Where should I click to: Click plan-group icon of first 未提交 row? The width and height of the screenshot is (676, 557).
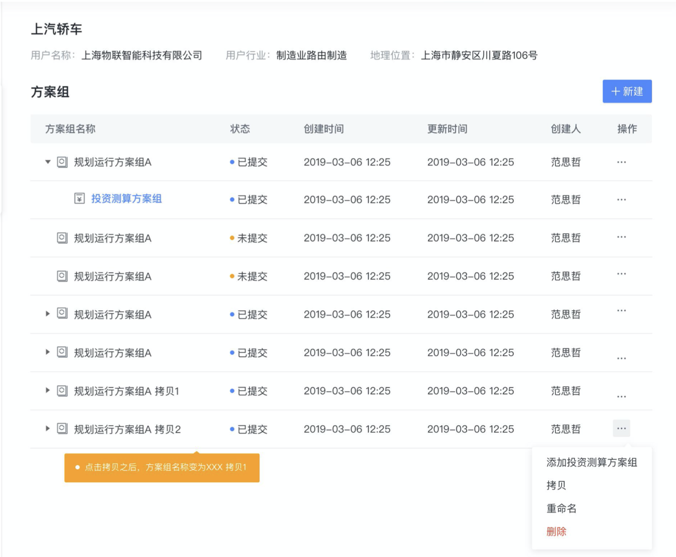62,238
